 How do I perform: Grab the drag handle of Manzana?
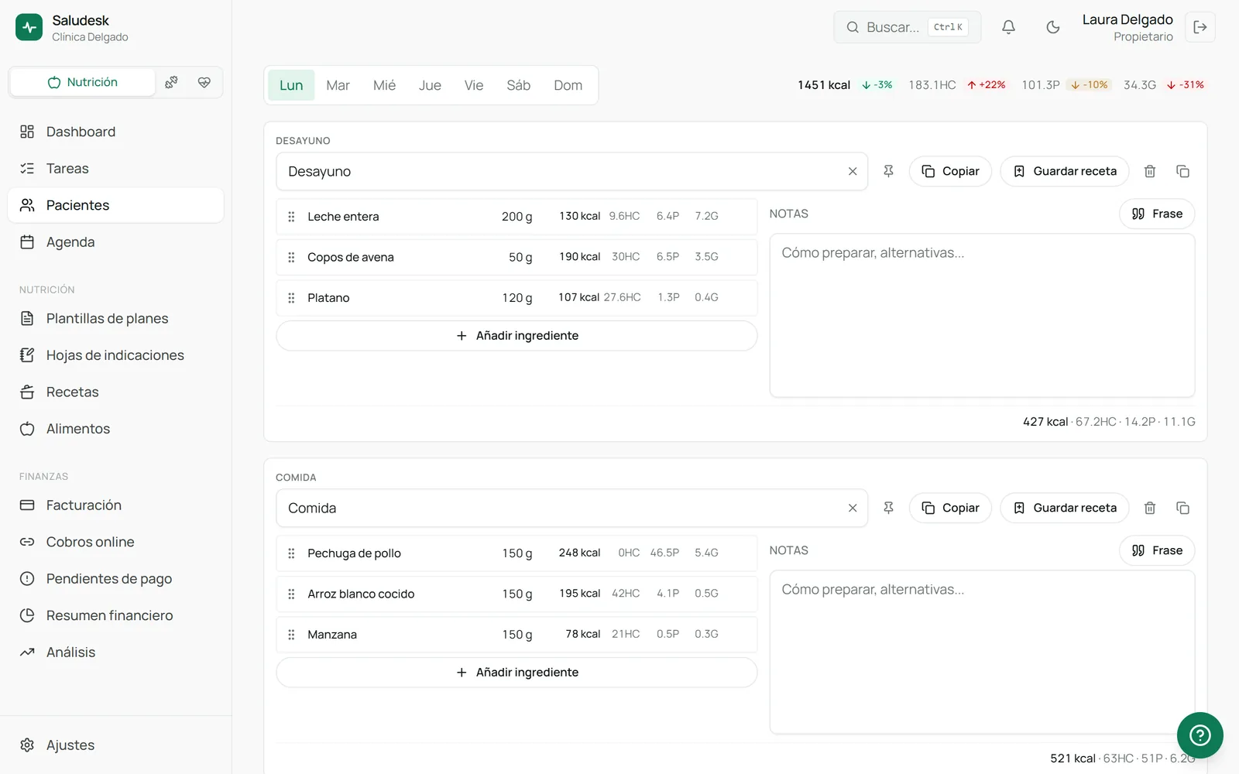291,635
